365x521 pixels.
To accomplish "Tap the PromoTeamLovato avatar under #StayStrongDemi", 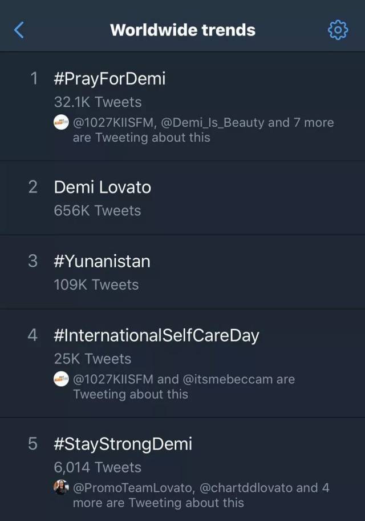I will tap(61, 487).
